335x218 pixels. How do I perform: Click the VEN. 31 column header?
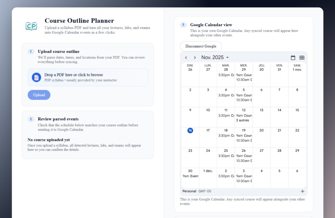click(279, 67)
